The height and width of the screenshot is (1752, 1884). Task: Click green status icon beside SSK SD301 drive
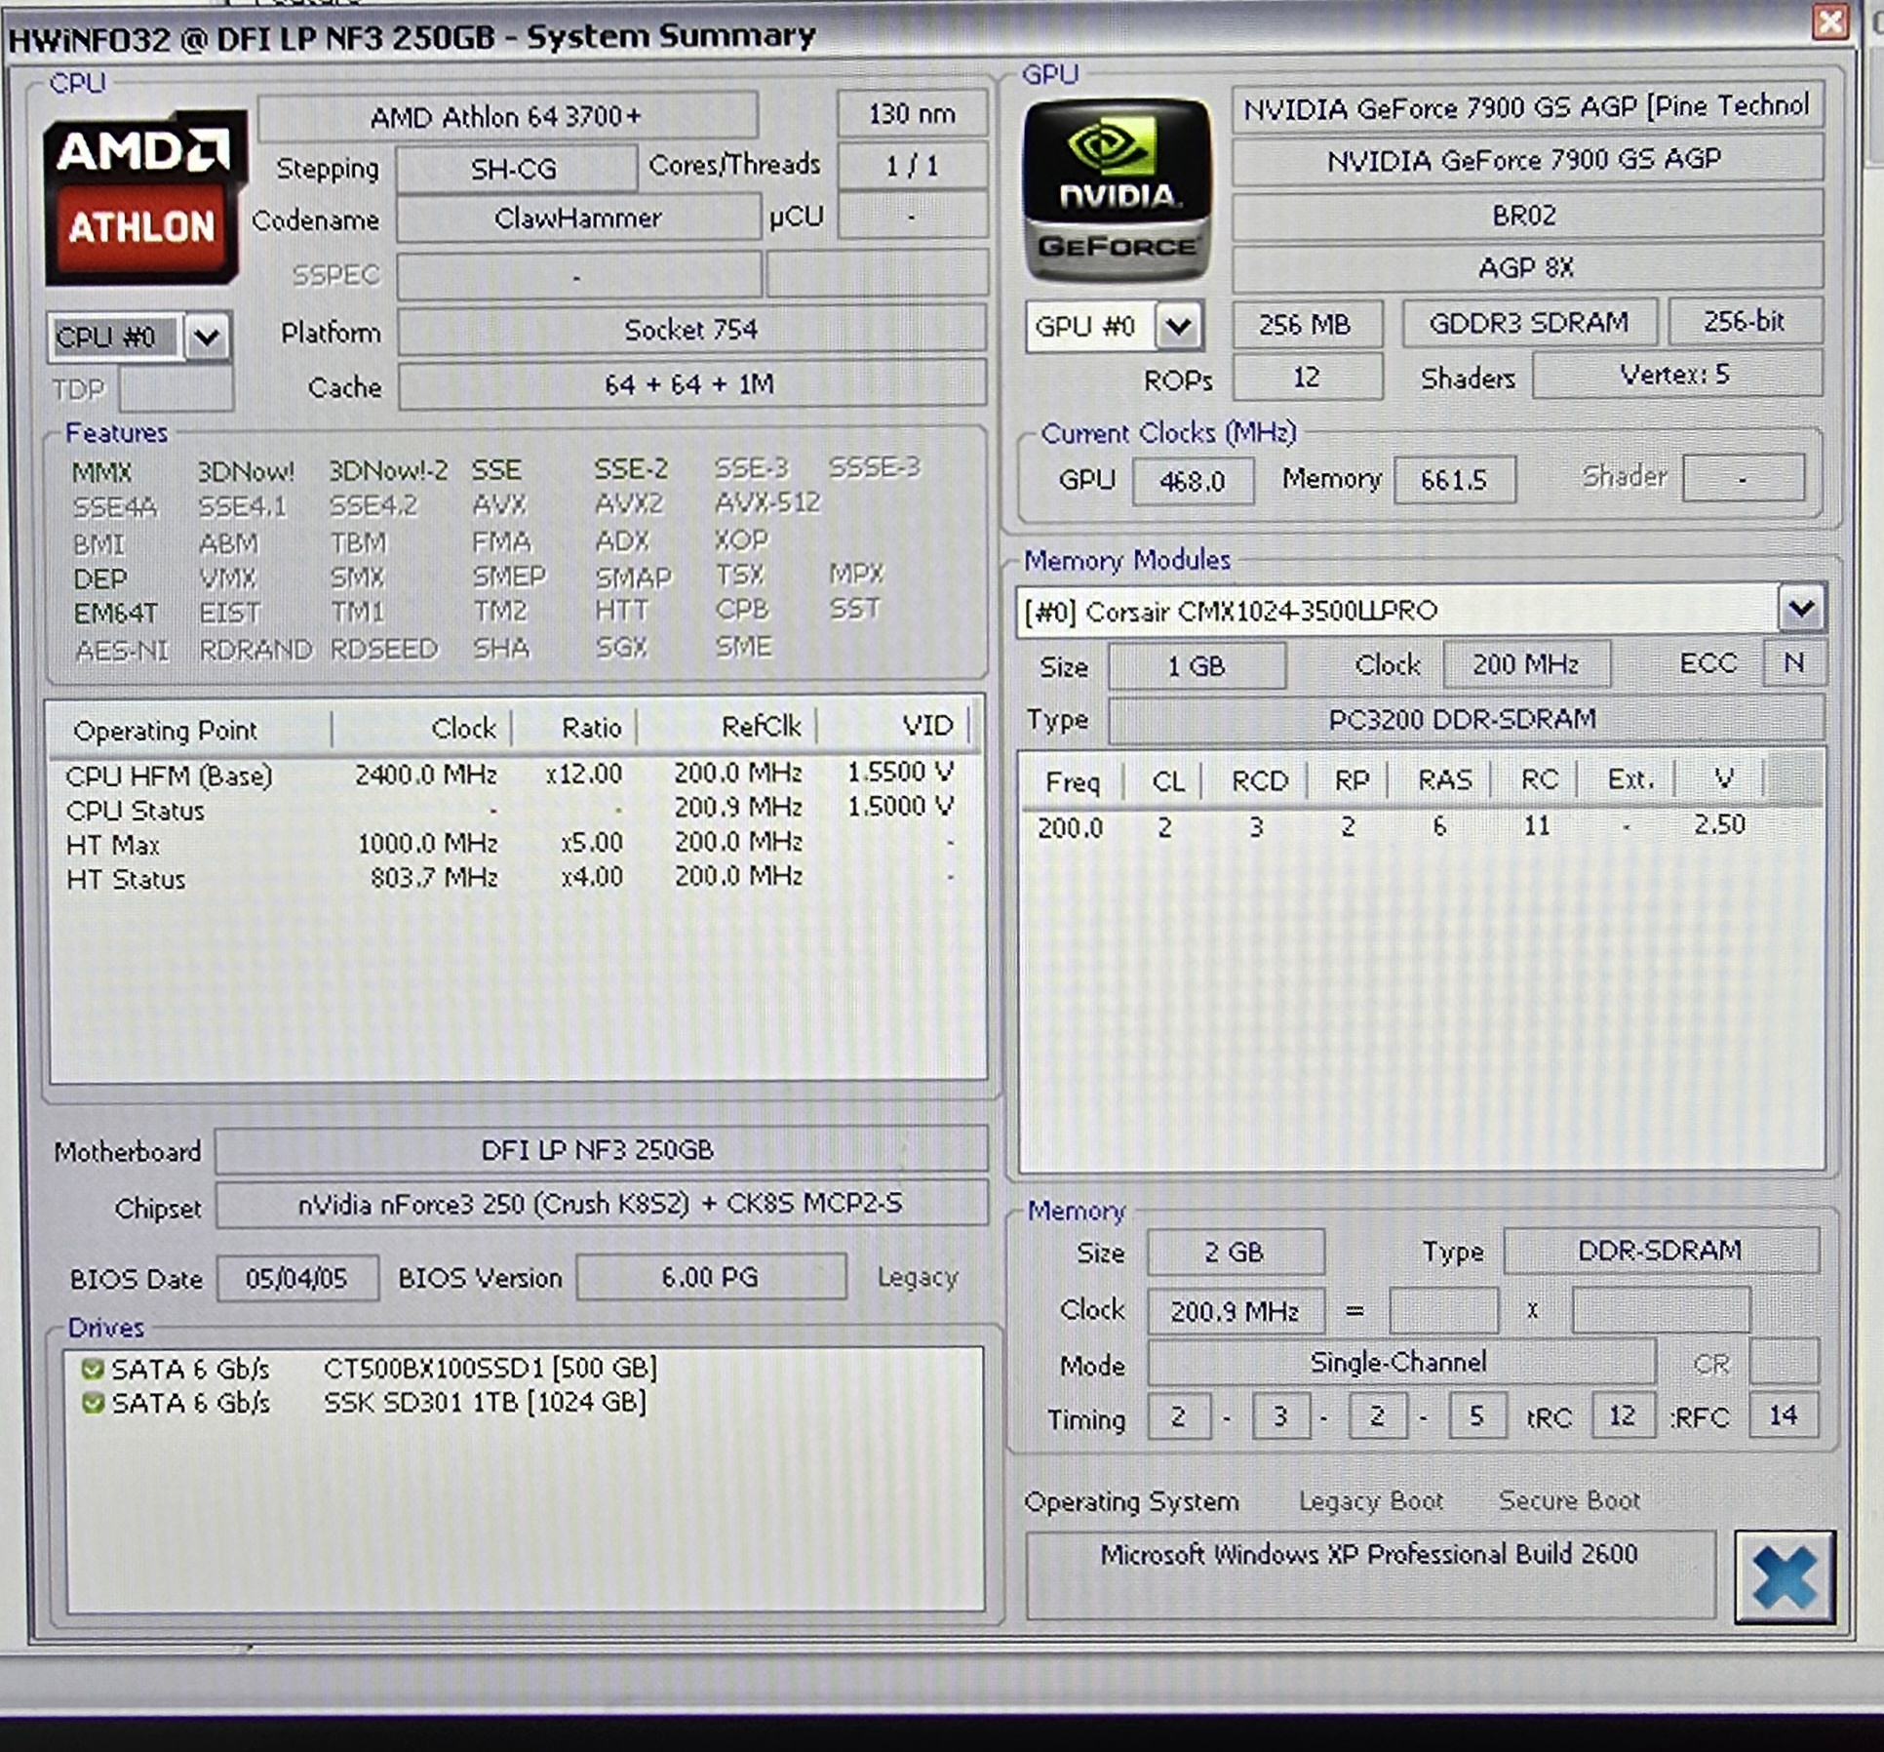click(x=93, y=1403)
